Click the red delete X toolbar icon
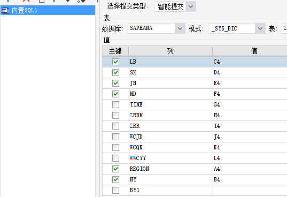Image resolution: width=287 pixels, height=197 pixels. (26, 1)
